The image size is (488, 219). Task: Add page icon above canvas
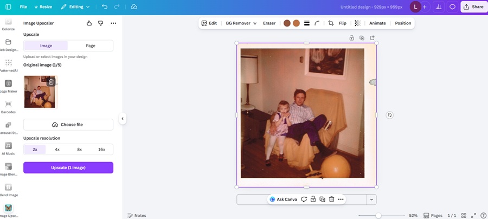372,38
